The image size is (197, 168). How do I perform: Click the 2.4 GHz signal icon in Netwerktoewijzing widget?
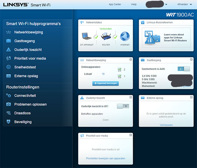click(119, 70)
